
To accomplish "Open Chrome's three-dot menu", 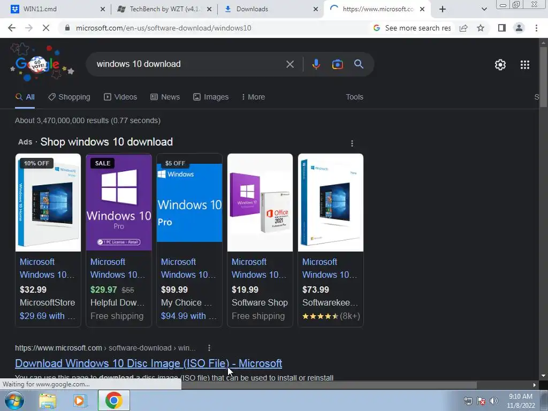I will pos(536,28).
